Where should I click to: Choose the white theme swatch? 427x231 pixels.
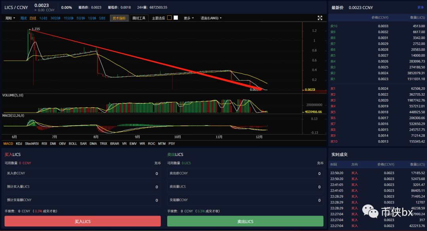click(x=176, y=18)
